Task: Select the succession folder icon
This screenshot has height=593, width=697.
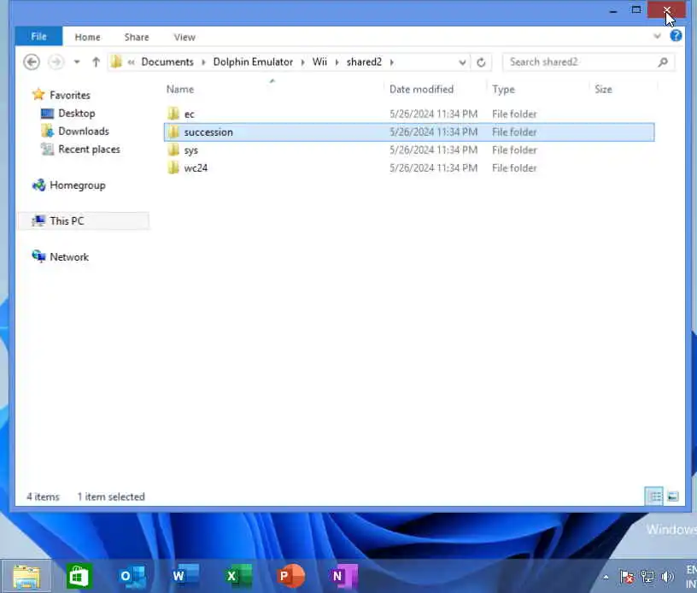Action: (173, 132)
